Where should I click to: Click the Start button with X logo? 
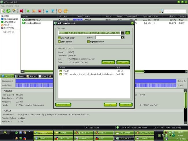coord(5,132)
